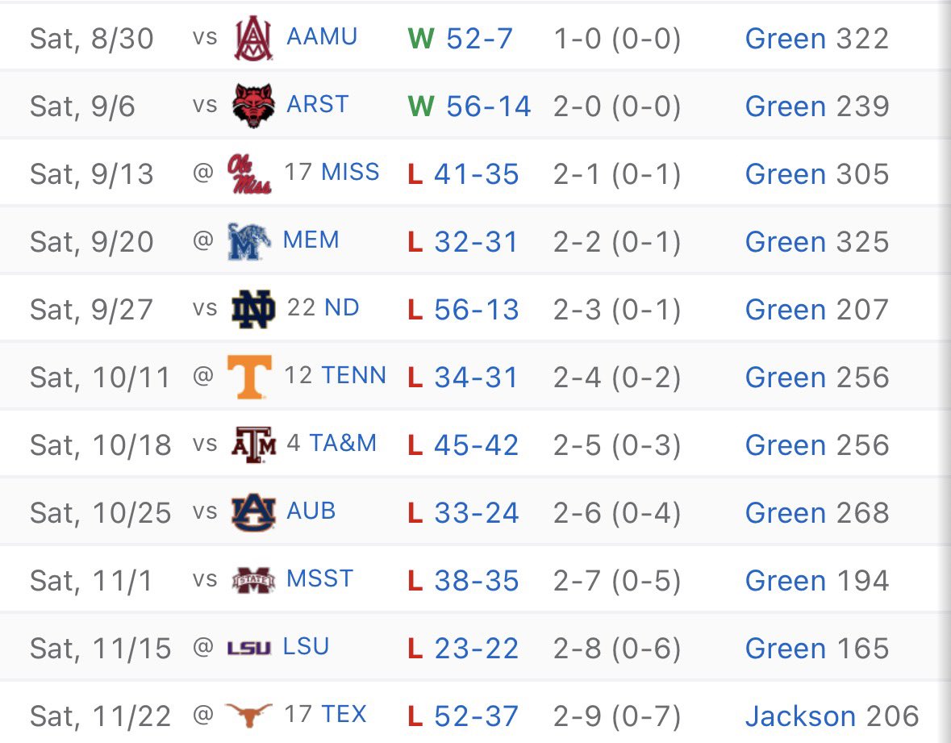Open the TENN team page link
The height and width of the screenshot is (743, 951).
(353, 375)
